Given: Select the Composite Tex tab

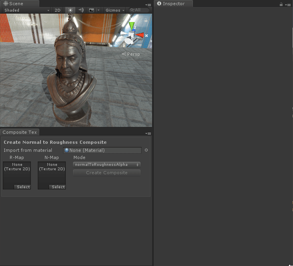Looking at the screenshot, I should tap(20, 132).
